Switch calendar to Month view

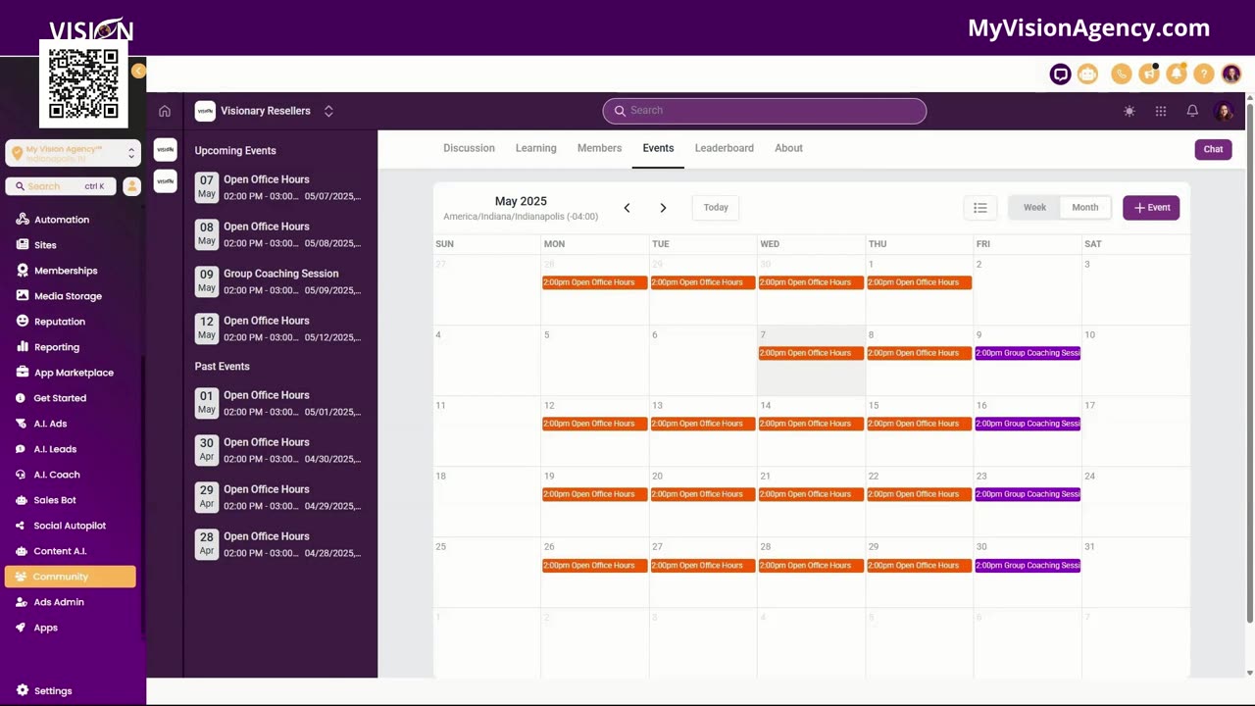coord(1085,208)
